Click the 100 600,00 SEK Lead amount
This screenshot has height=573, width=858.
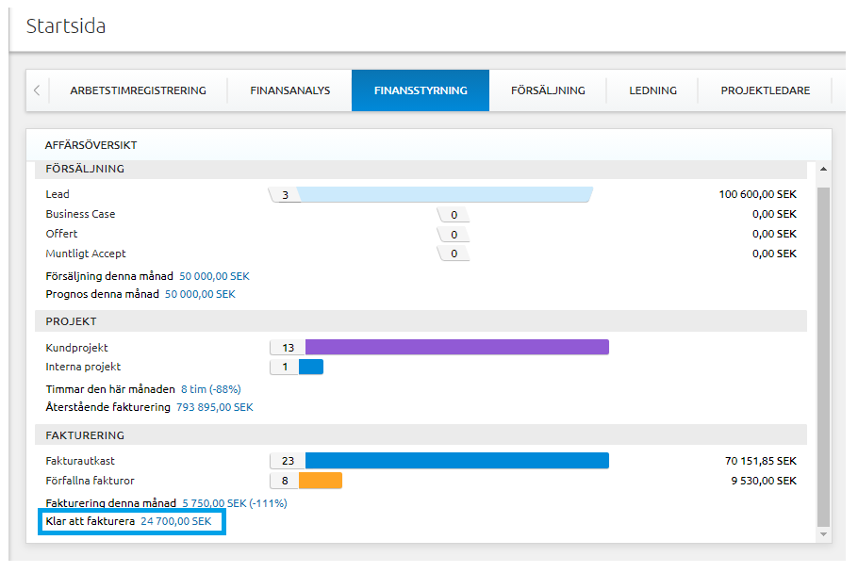pyautogui.click(x=758, y=194)
